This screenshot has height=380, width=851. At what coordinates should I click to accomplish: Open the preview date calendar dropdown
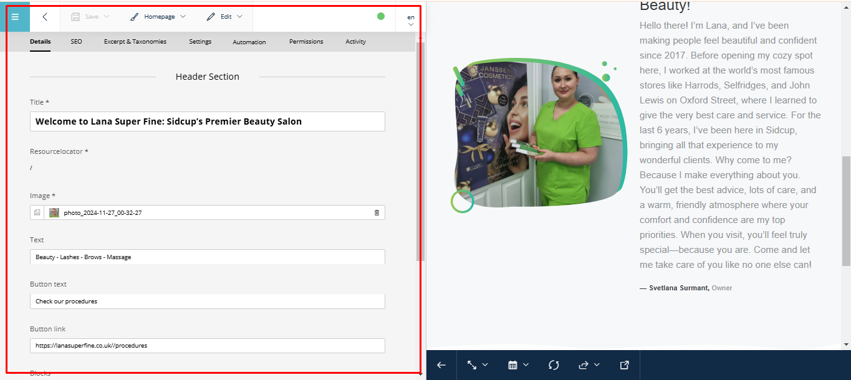coord(518,365)
